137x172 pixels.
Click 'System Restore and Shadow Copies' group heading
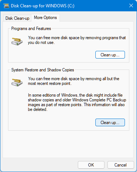[x=43, y=70]
